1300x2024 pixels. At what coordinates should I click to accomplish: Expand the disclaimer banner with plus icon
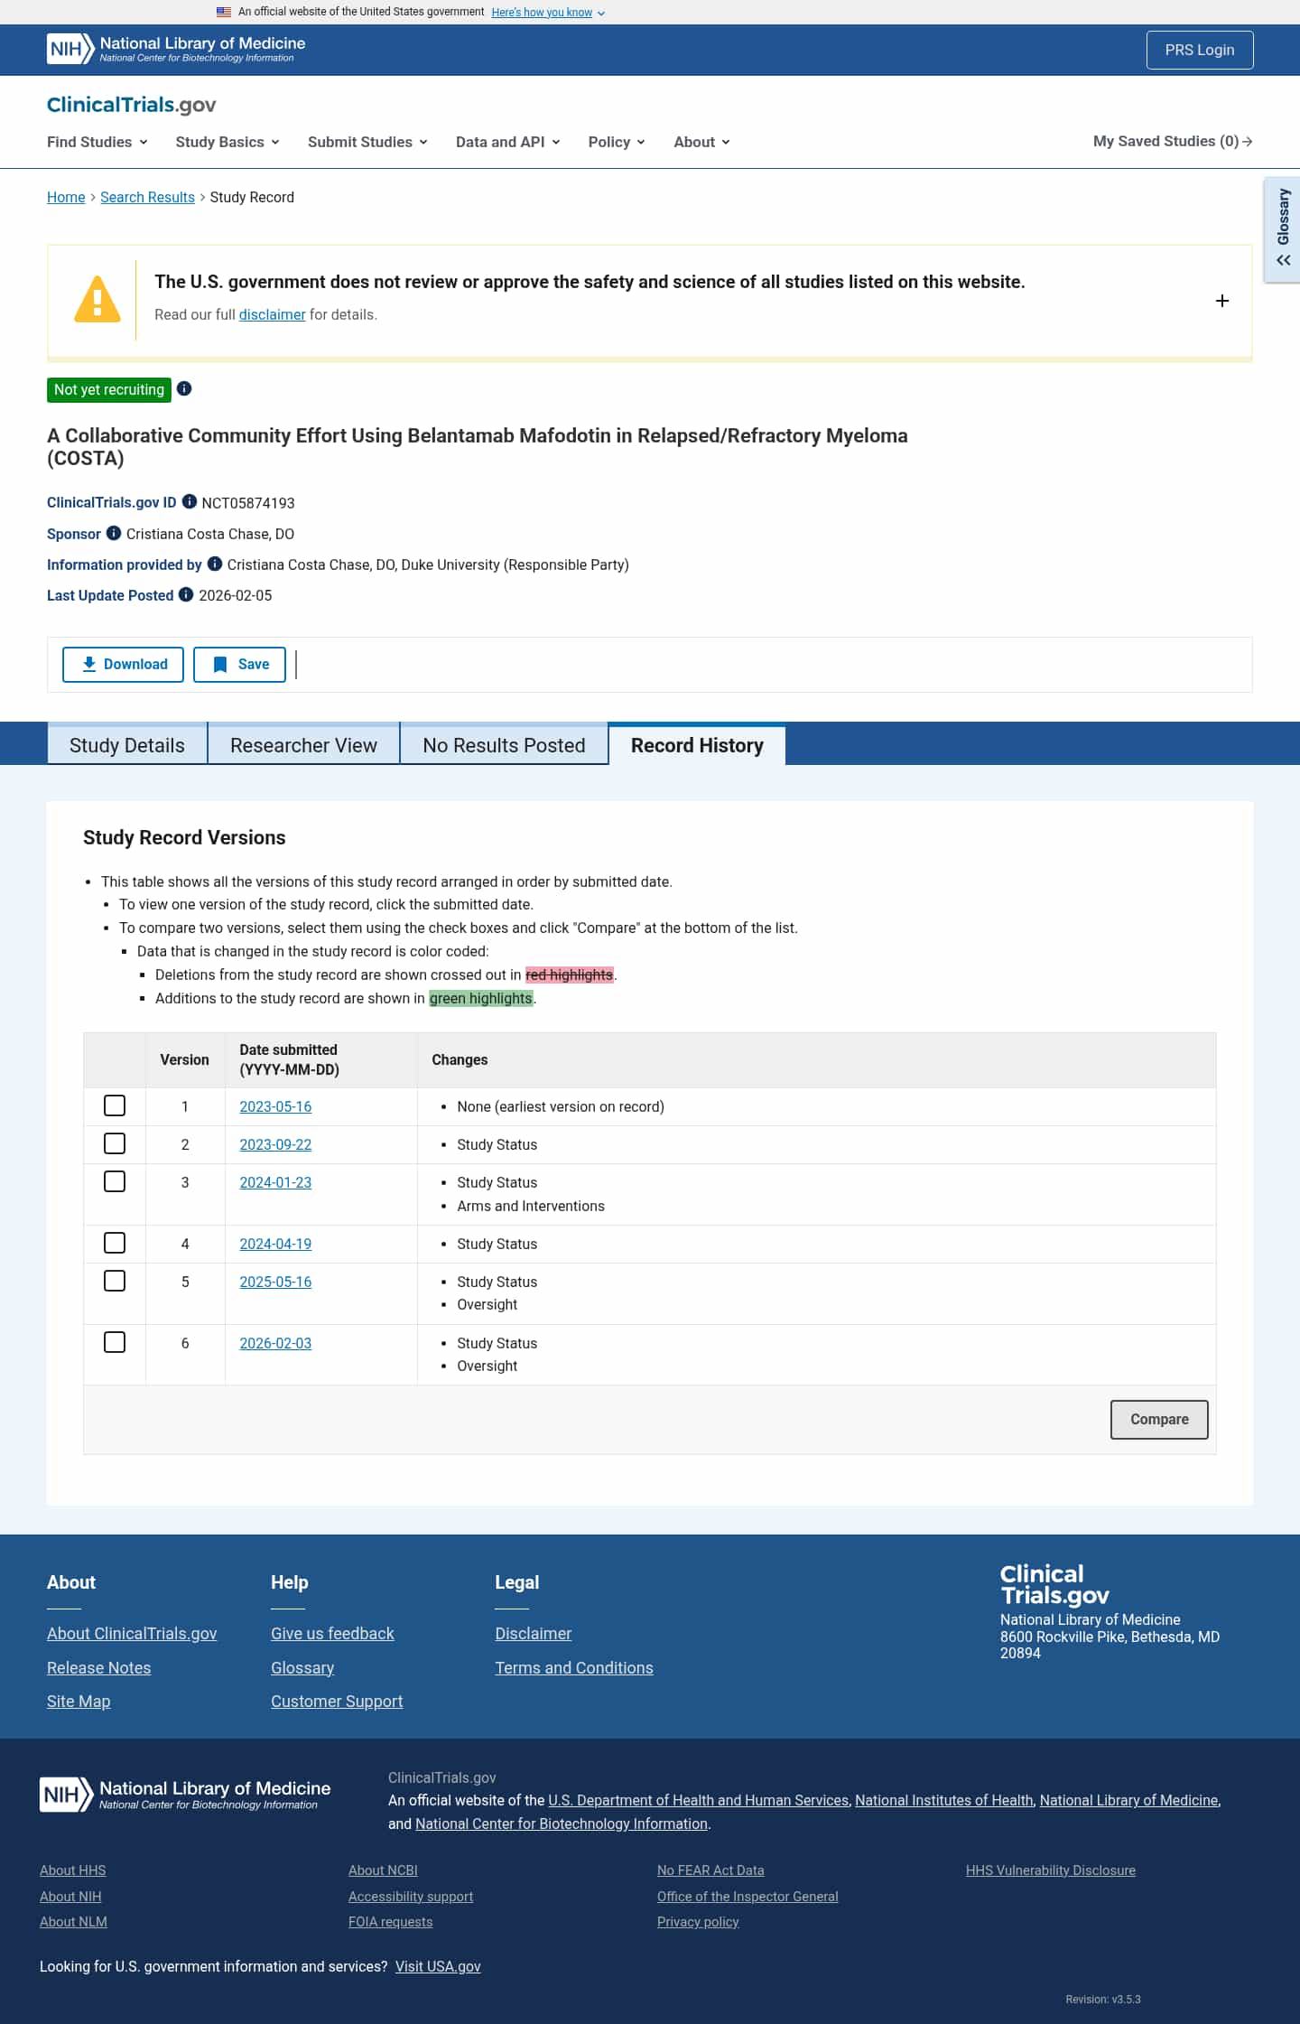tap(1222, 301)
